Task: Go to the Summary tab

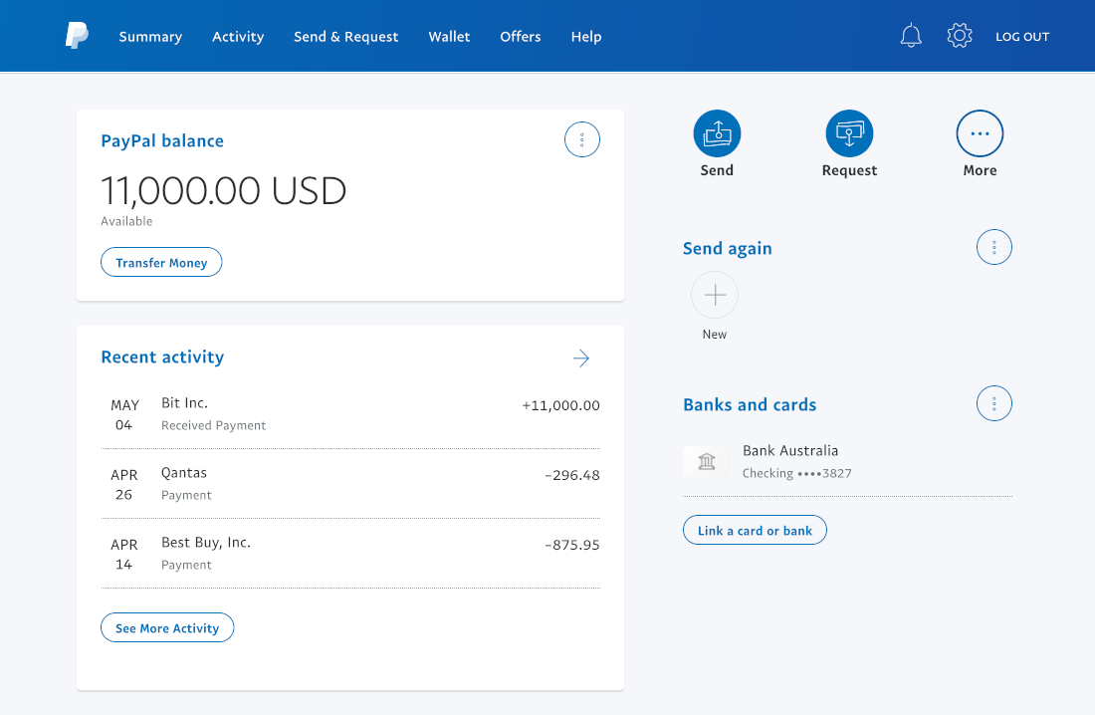Action: [150, 36]
